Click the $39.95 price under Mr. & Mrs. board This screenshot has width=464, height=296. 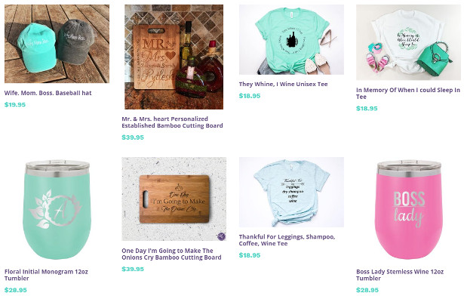click(133, 137)
